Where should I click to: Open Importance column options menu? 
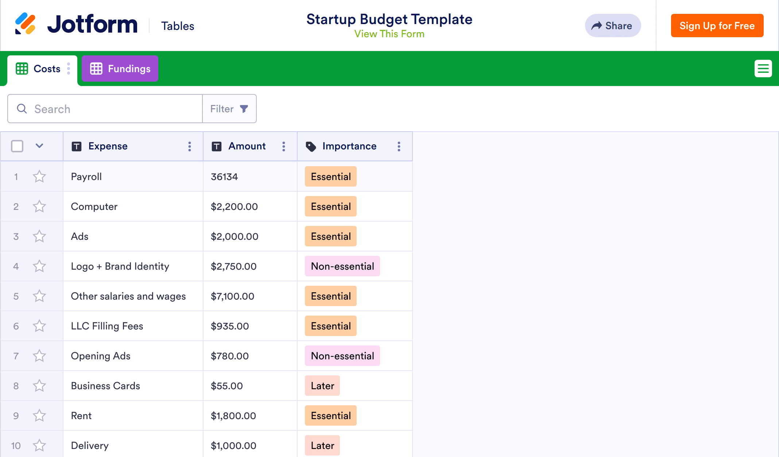tap(399, 147)
